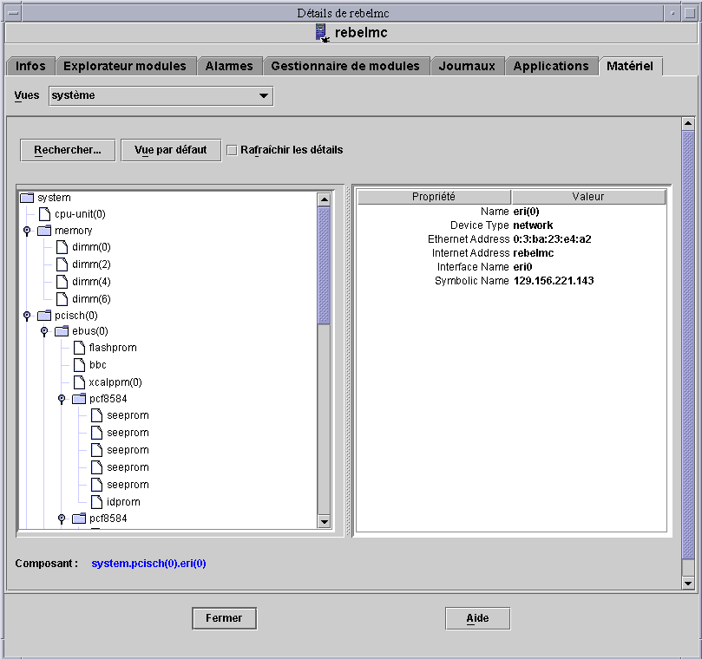702x659 pixels.
Task: Toggle Rafraîchir les détails checkbox
Action: click(x=232, y=150)
